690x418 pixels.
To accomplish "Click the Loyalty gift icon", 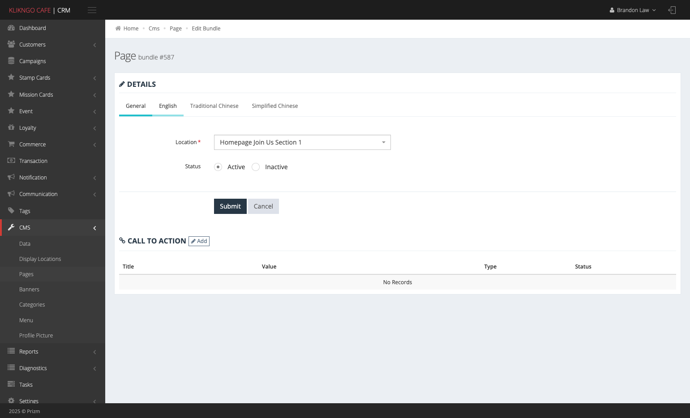I will (11, 128).
